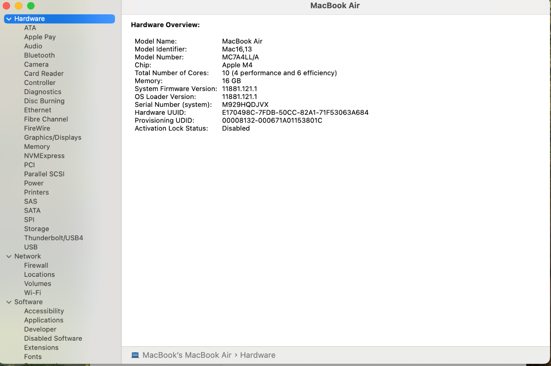Image resolution: width=551 pixels, height=366 pixels.
Task: Select SATA in the sidebar
Action: [x=32, y=211]
